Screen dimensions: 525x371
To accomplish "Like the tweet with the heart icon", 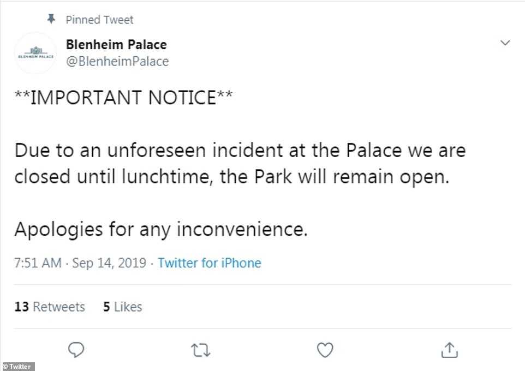I will 326,349.
